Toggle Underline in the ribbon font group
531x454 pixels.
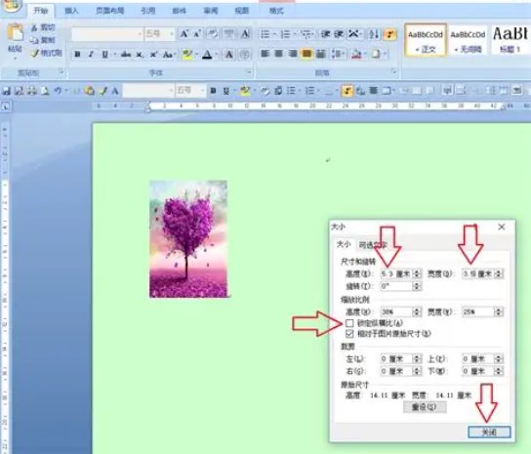click(105, 55)
